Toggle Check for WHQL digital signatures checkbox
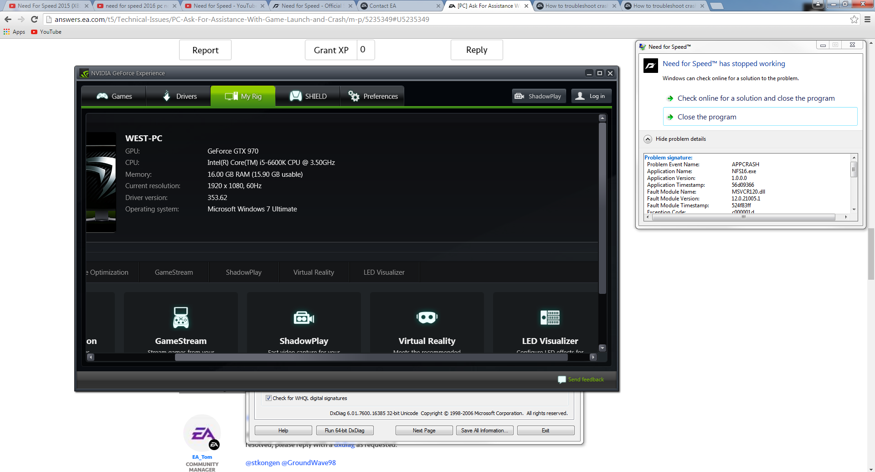The image size is (875, 472). (x=268, y=398)
